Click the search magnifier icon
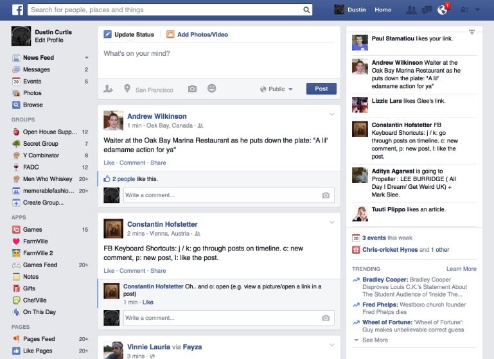This screenshot has width=494, height=359. click(306, 10)
